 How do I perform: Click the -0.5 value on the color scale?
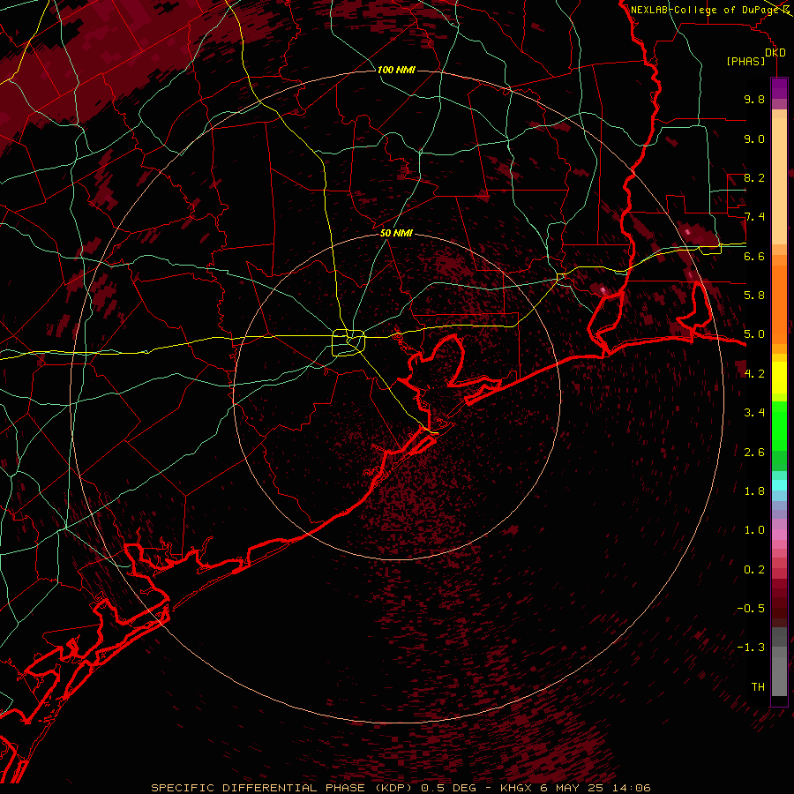pos(751,609)
